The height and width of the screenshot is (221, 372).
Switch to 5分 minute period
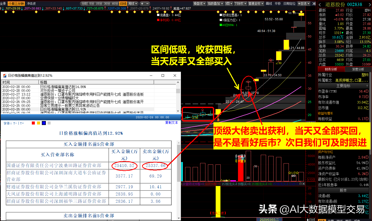tap(92, 3)
